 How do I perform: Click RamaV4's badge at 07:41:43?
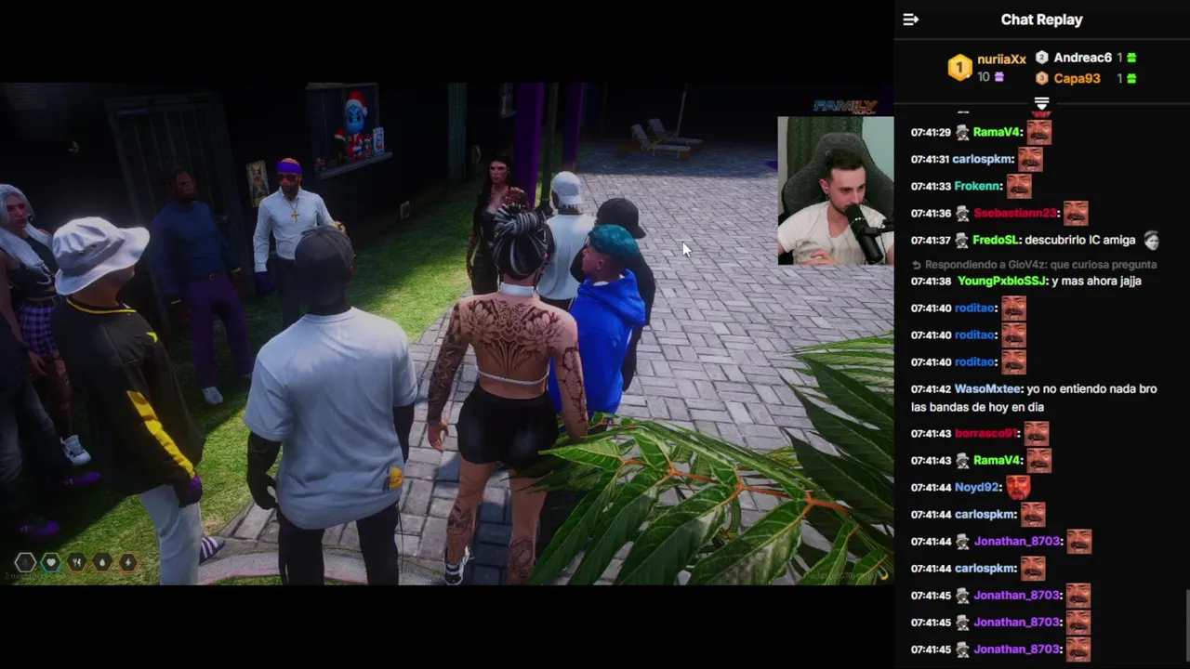(962, 460)
